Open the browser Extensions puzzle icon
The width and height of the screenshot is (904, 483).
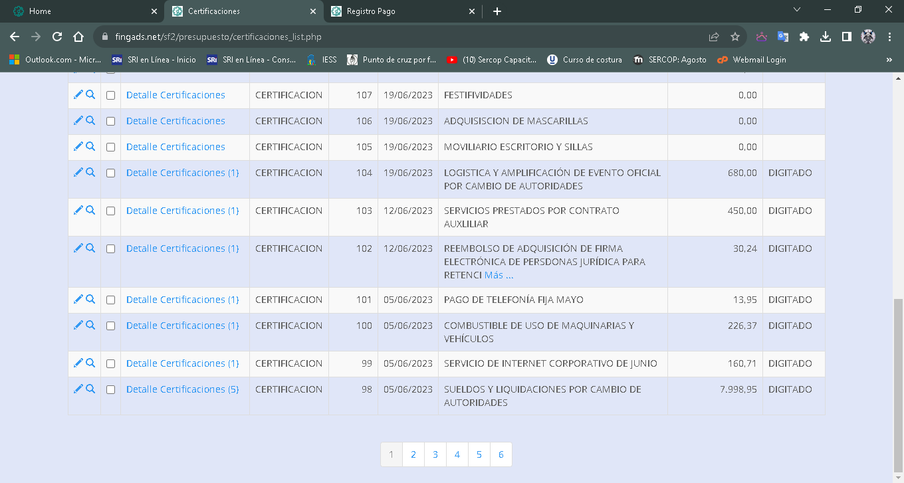tap(804, 37)
